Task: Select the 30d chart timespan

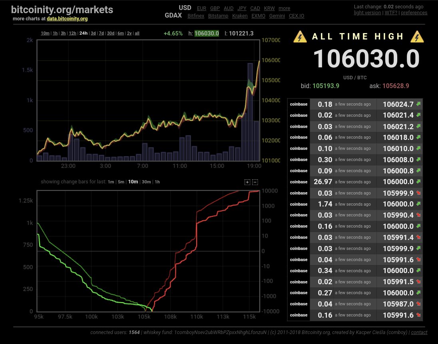Action: pos(111,33)
